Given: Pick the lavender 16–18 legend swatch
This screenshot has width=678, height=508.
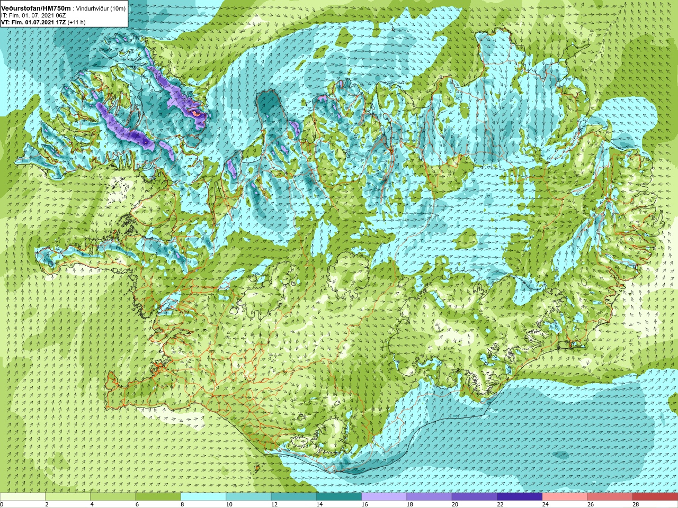Looking at the screenshot, I should (x=384, y=497).
